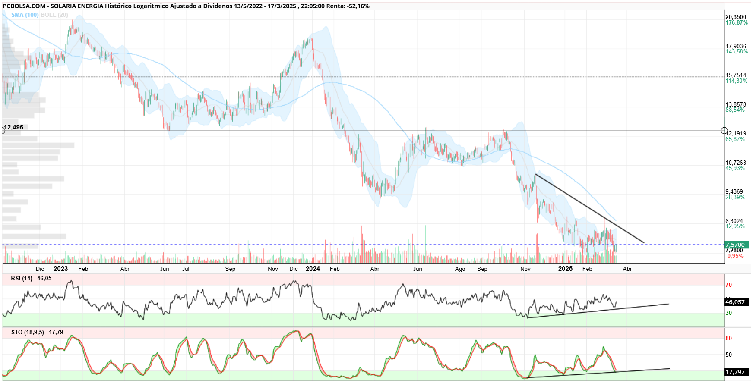Click the RSI value 46,05 readout
The height and width of the screenshot is (383, 753).
[44, 278]
